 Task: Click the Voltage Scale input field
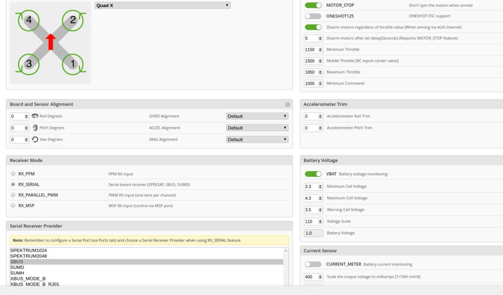pos(313,221)
